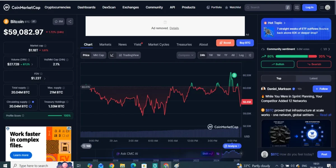Open Task View on the taskbar
The width and height of the screenshot is (336, 168).
pyautogui.click(x=79, y=165)
